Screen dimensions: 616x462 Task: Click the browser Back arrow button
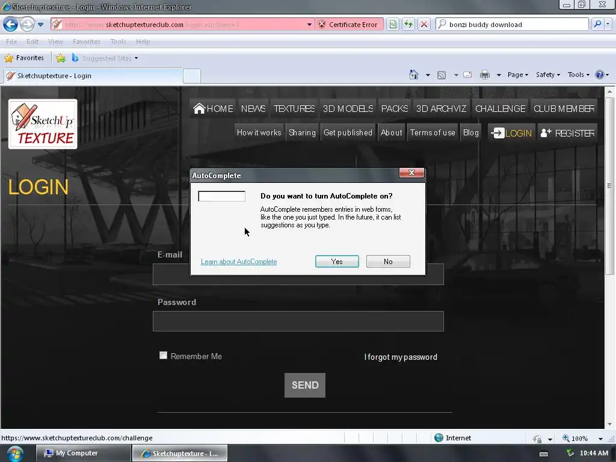(11, 24)
